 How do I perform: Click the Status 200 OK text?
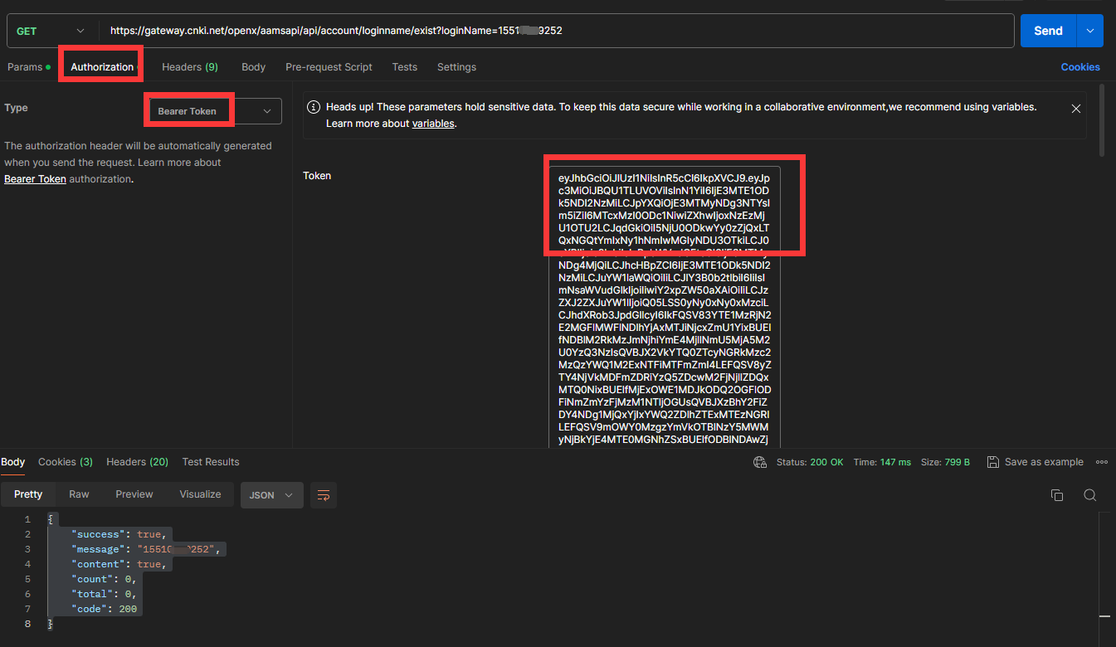point(810,462)
